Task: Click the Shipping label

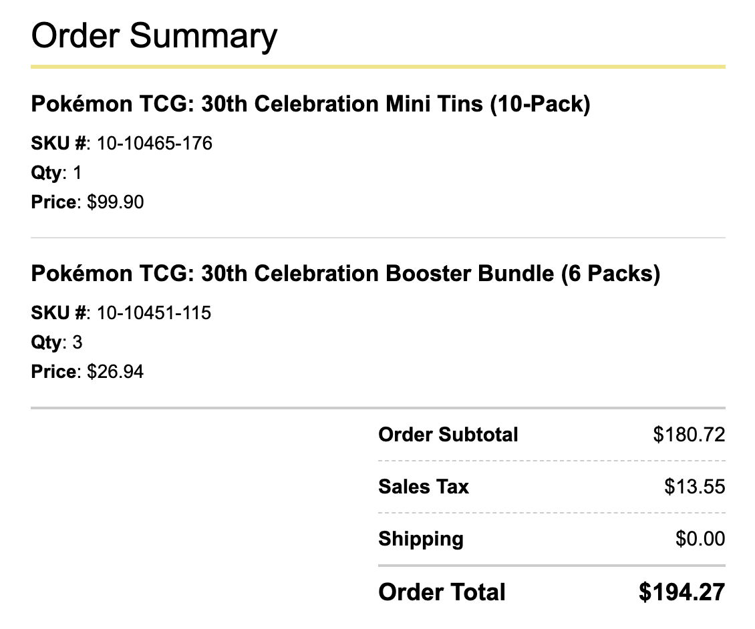Action: [421, 539]
